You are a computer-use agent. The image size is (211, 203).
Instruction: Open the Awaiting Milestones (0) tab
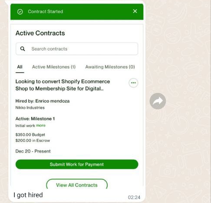(110, 67)
